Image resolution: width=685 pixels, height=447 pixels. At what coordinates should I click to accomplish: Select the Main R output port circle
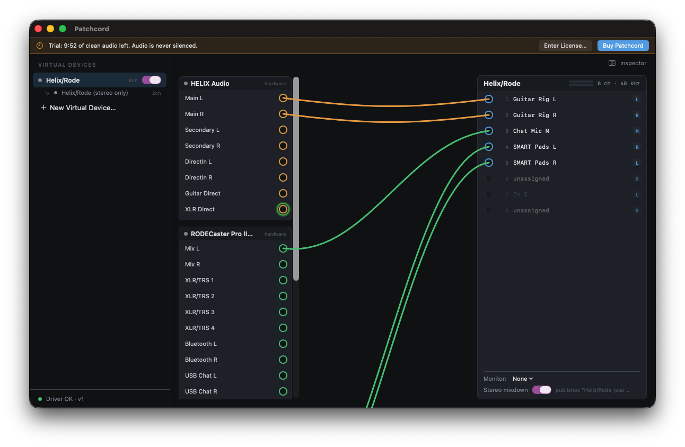point(283,114)
